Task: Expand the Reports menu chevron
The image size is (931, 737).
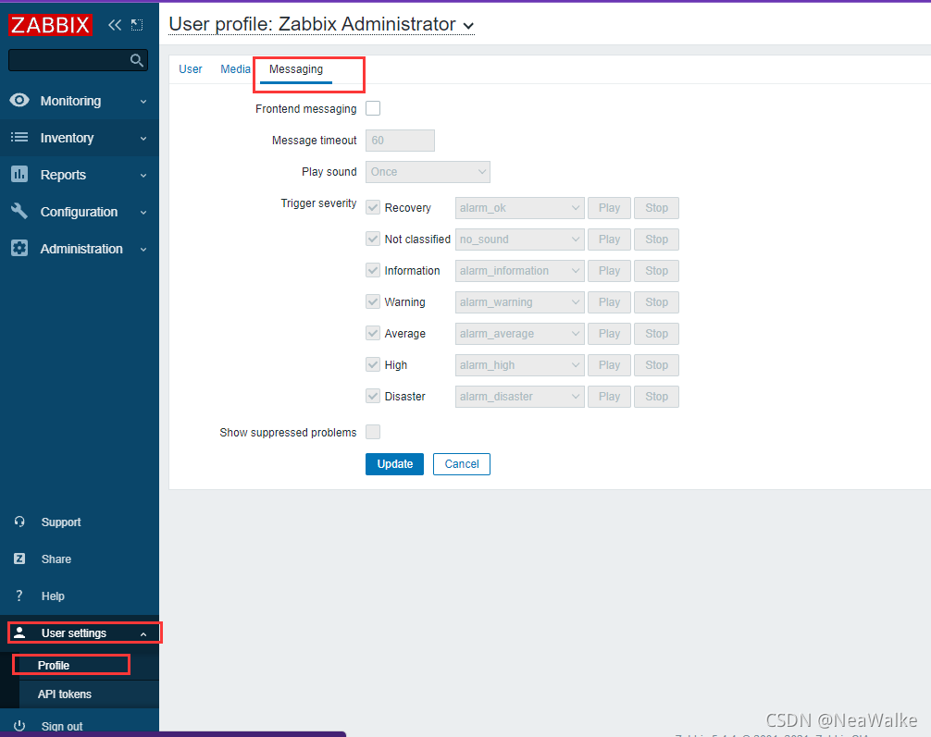Action: [143, 176]
